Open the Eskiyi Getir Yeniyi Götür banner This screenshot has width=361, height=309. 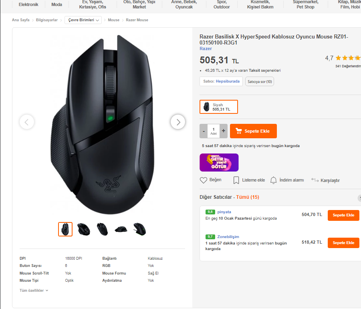coord(219,162)
